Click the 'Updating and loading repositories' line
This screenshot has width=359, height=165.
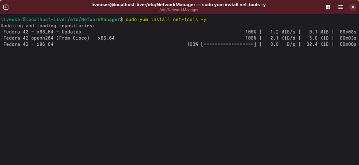coord(48,25)
